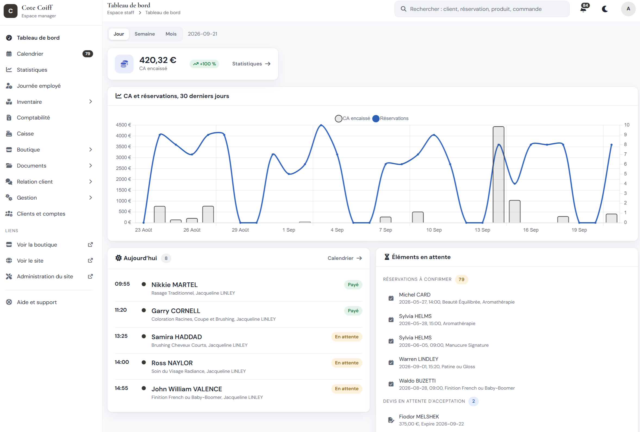The height and width of the screenshot is (432, 640).
Task: Click external link icon beside Voir la boutique
Action: pos(90,245)
